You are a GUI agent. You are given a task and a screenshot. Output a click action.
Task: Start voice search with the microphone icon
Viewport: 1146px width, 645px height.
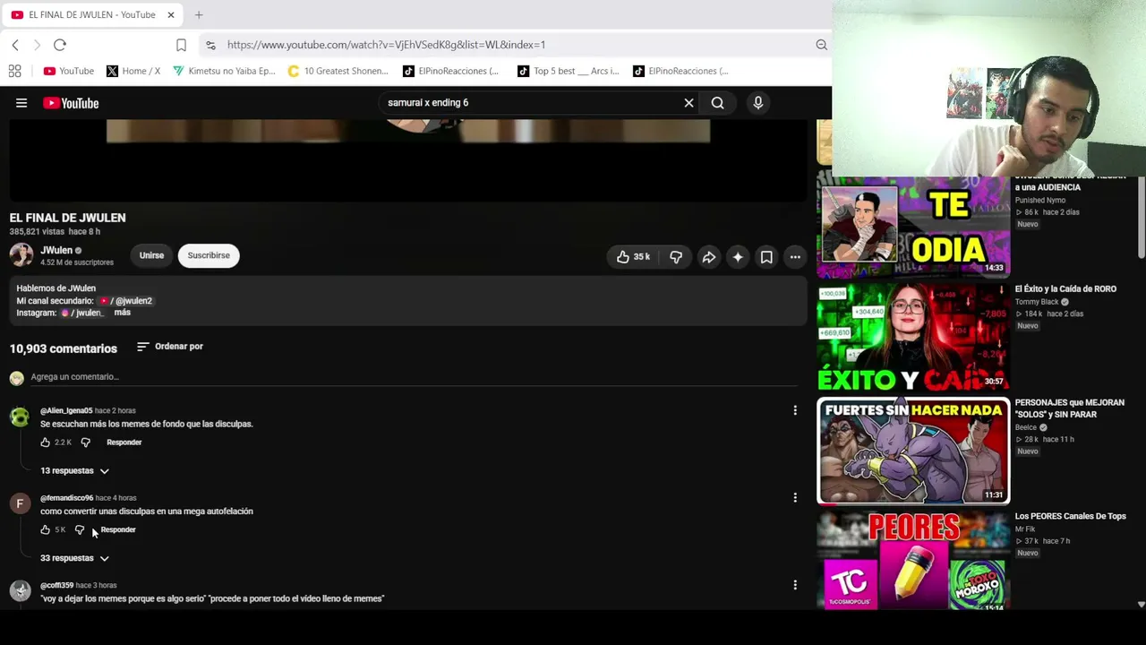[x=757, y=103]
